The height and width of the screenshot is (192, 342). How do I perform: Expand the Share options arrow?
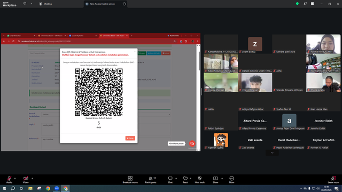[222, 178]
